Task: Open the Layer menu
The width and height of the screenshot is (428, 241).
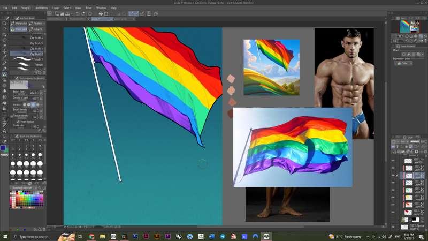Action: (56, 8)
